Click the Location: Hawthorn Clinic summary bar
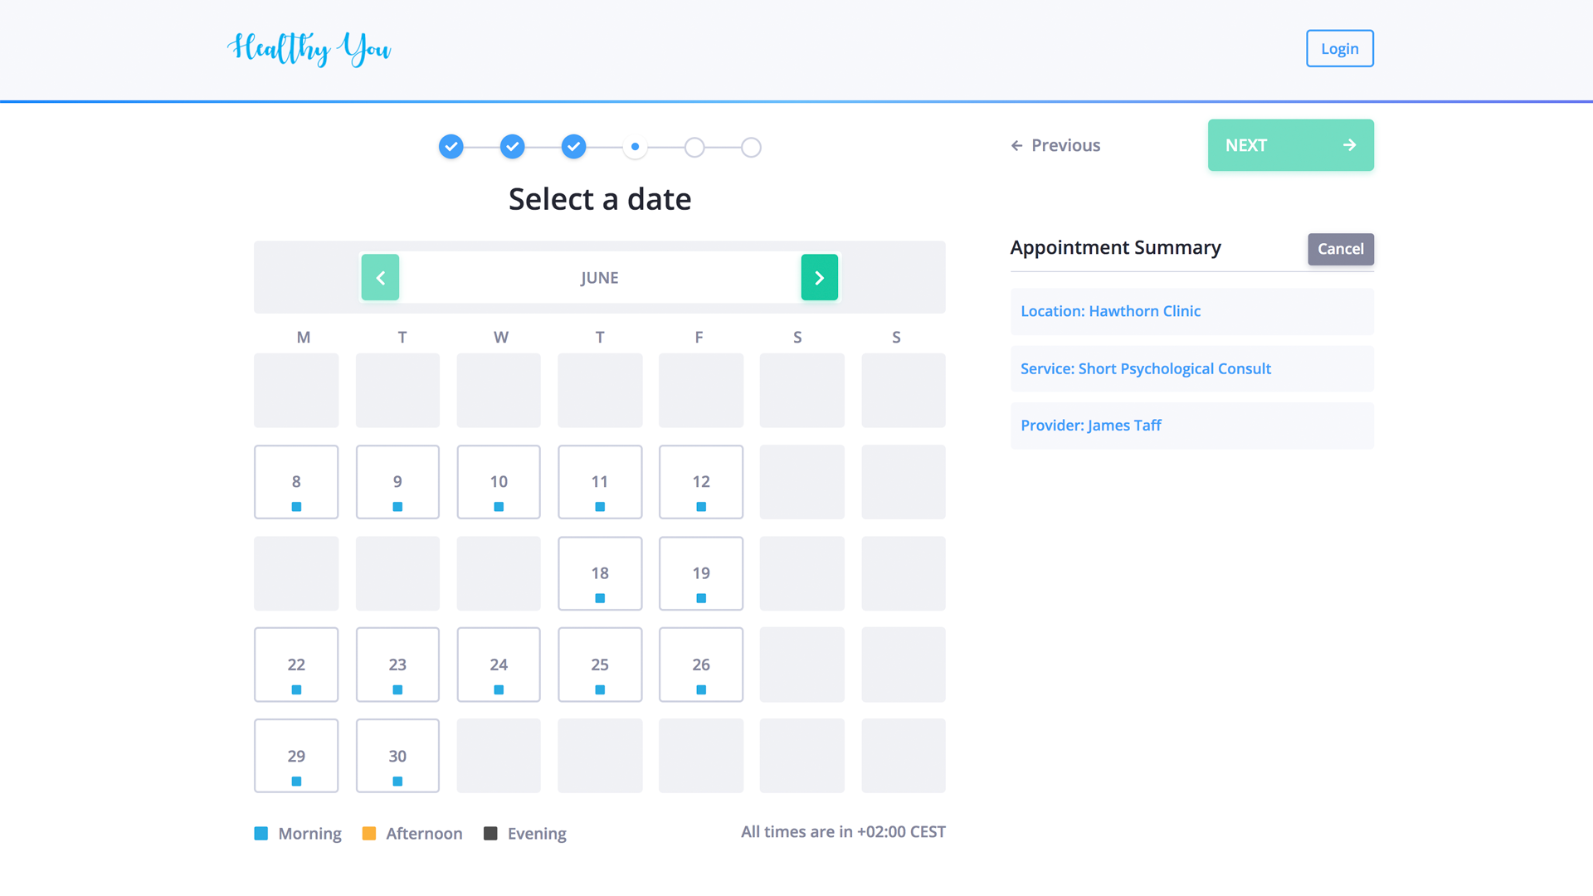This screenshot has height=896, width=1593. pos(1111,311)
